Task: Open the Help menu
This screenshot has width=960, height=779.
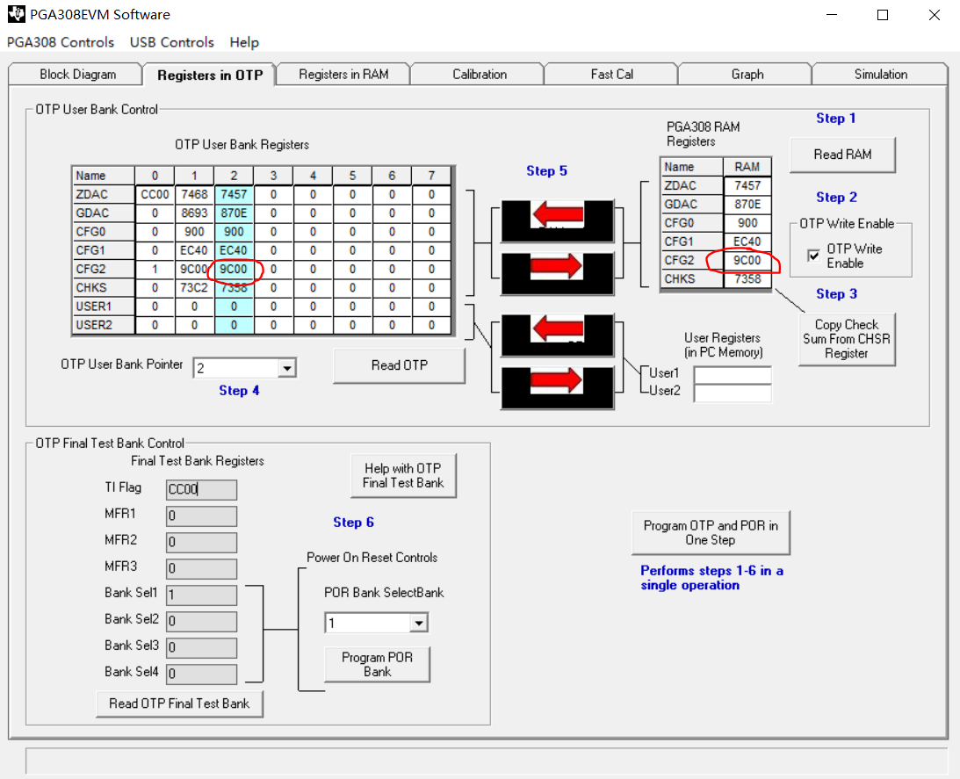Action: click(244, 42)
